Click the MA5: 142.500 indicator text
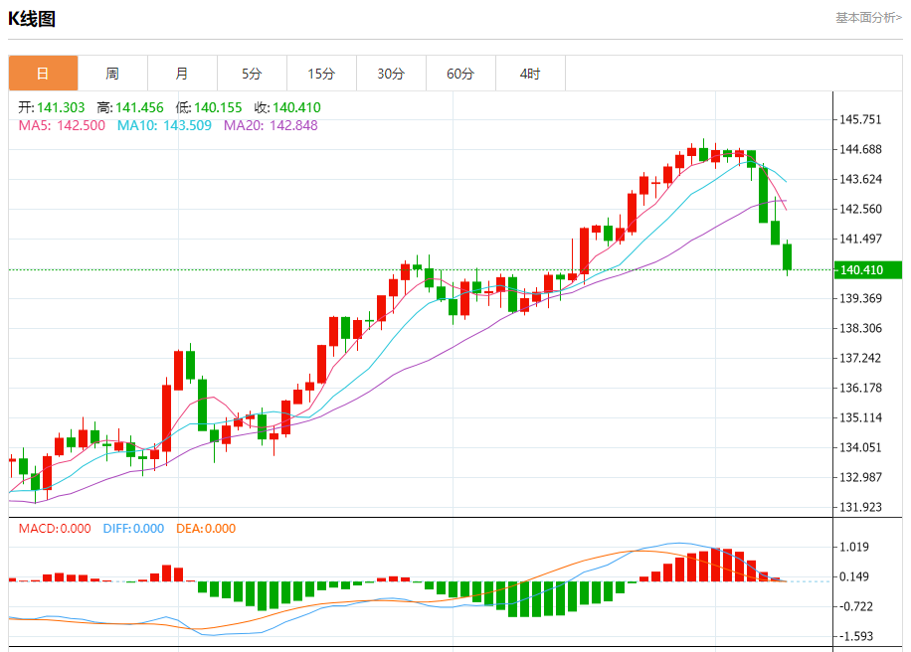Screen dimensions: 911x652 62,125
